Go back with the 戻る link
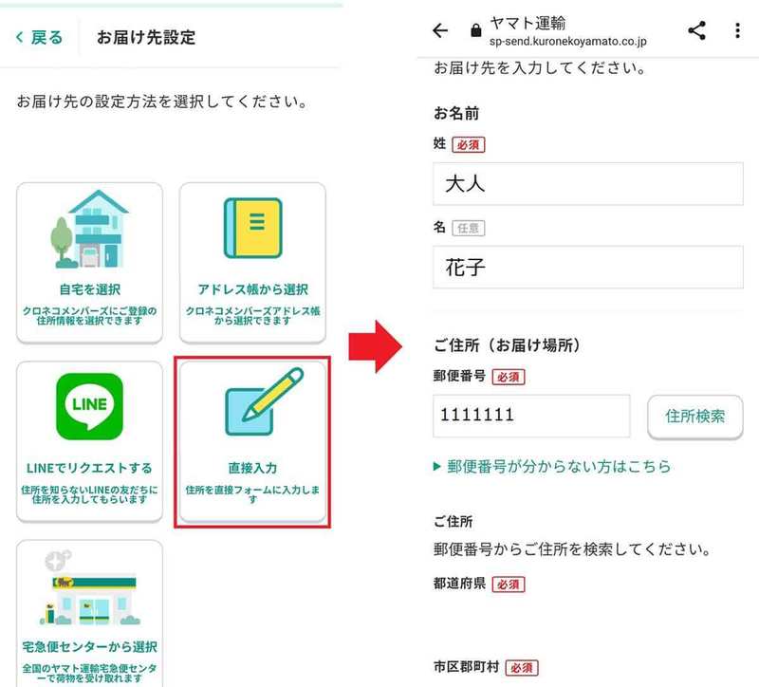Image resolution: width=759 pixels, height=687 pixels. 39,37
